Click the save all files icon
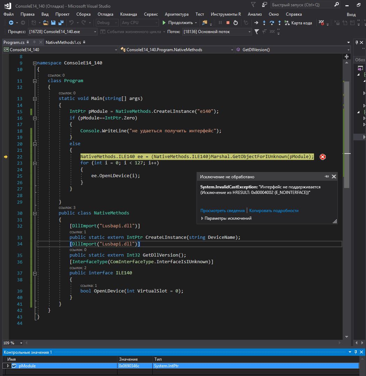Image resolution: width=366 pixels, height=376 pixels. coord(61,23)
